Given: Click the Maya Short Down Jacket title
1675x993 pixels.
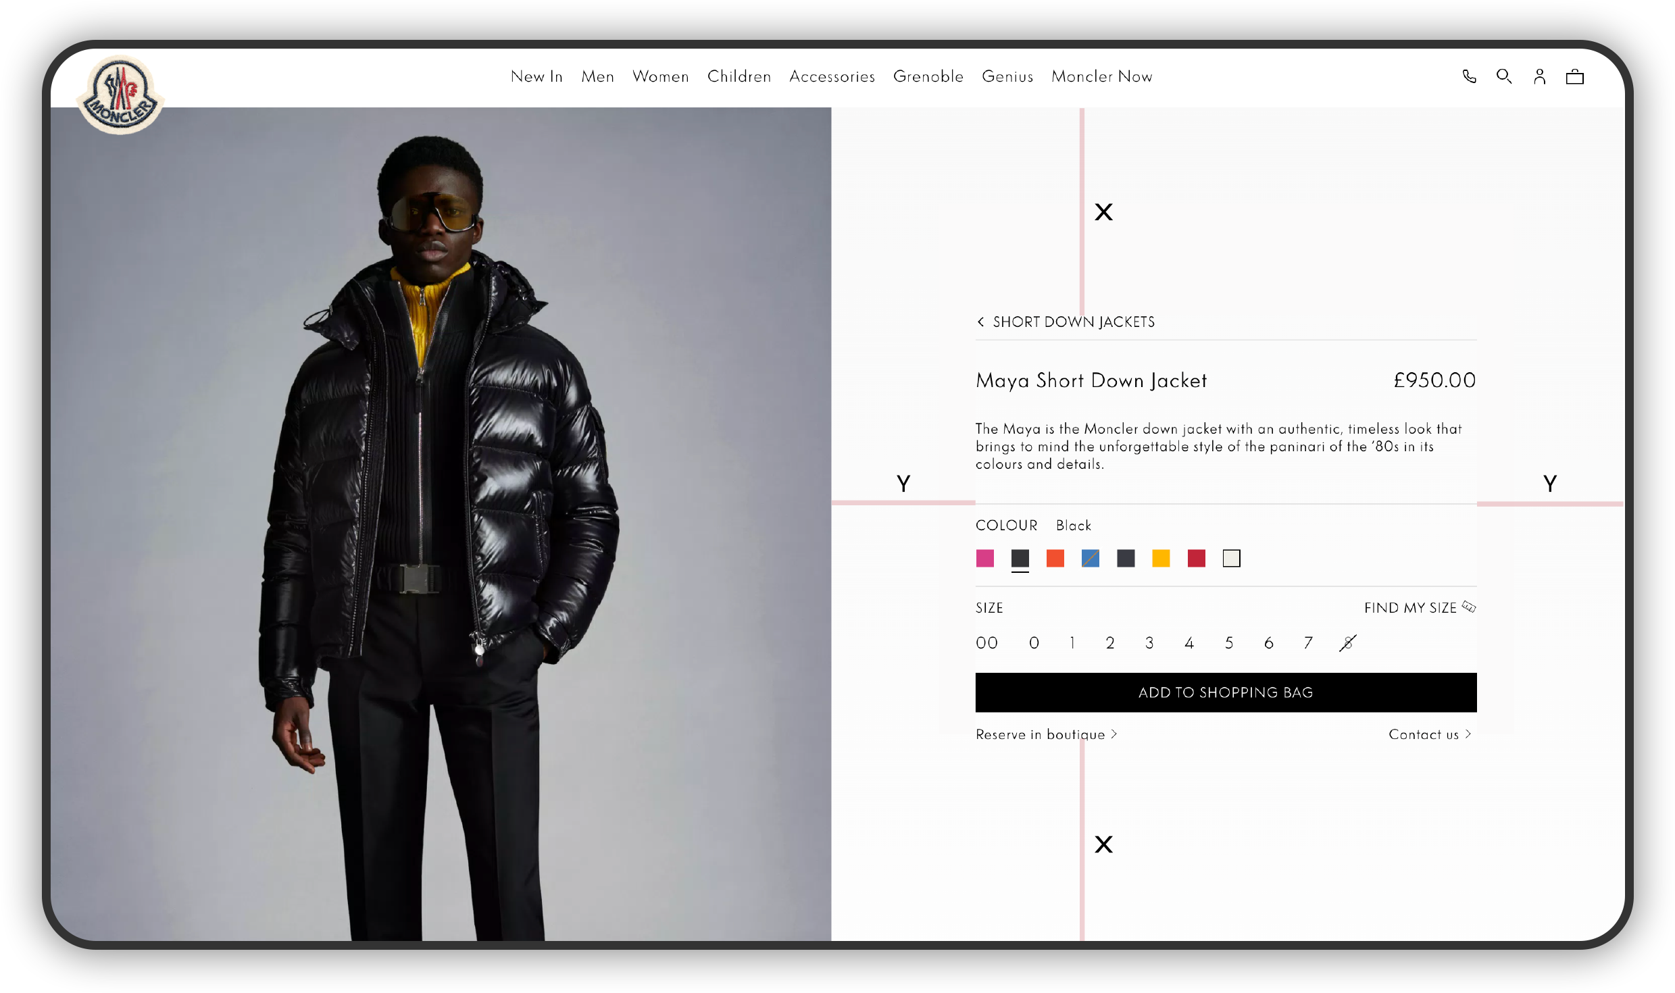Looking at the screenshot, I should click(1091, 380).
